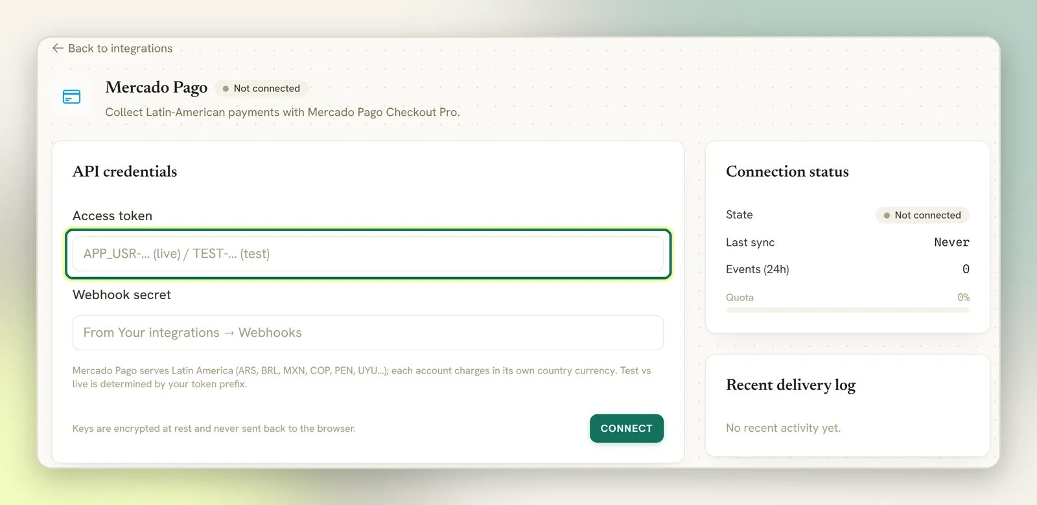Screen dimensions: 1037x505
Task: Click the 'Mercado Pago' page title
Action: pyautogui.click(x=156, y=87)
